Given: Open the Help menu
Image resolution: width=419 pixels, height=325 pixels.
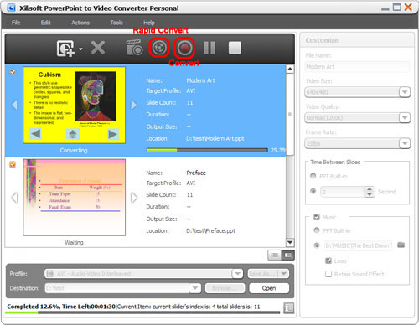Looking at the screenshot, I should pos(149,23).
